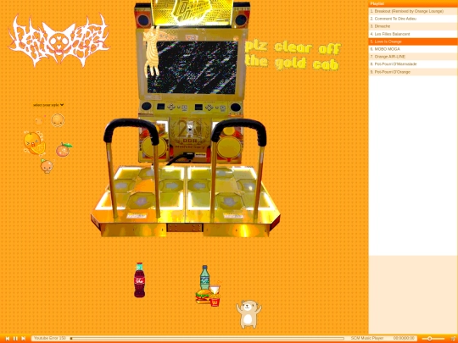Click the baby orange character icon

click(x=47, y=166)
